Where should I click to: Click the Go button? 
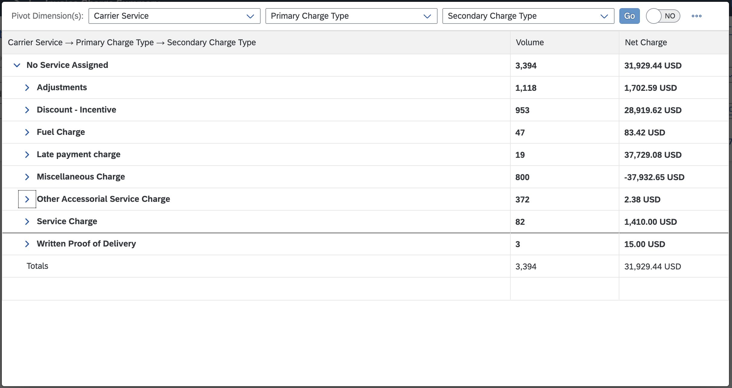pos(629,16)
